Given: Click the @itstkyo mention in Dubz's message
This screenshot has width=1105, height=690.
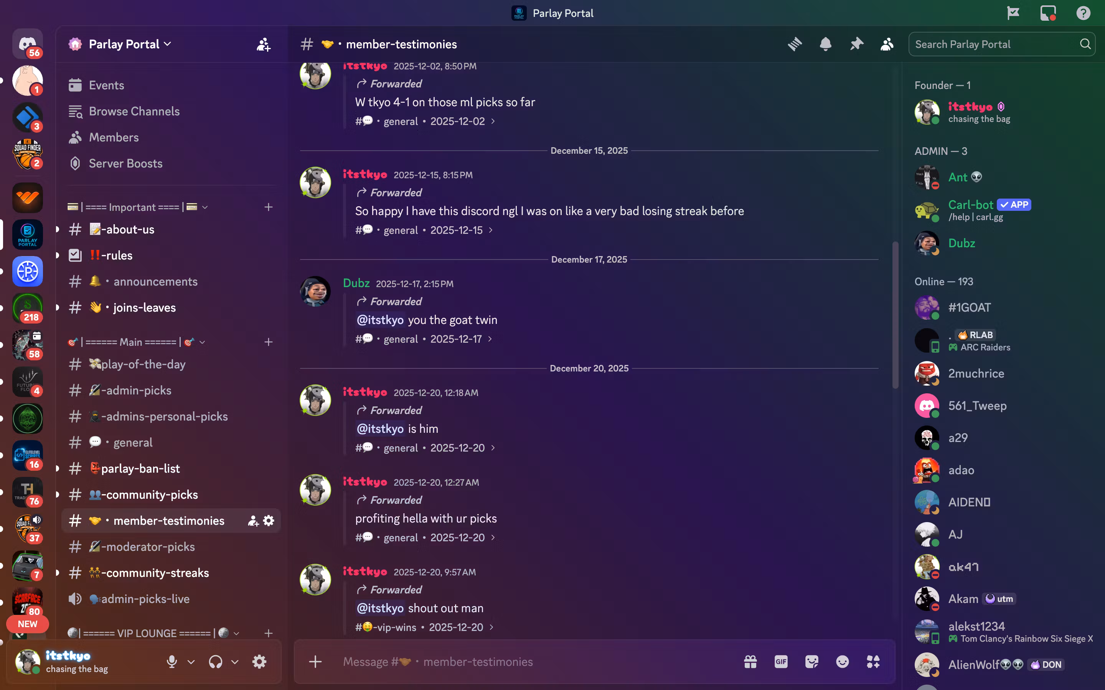Looking at the screenshot, I should [x=380, y=320].
